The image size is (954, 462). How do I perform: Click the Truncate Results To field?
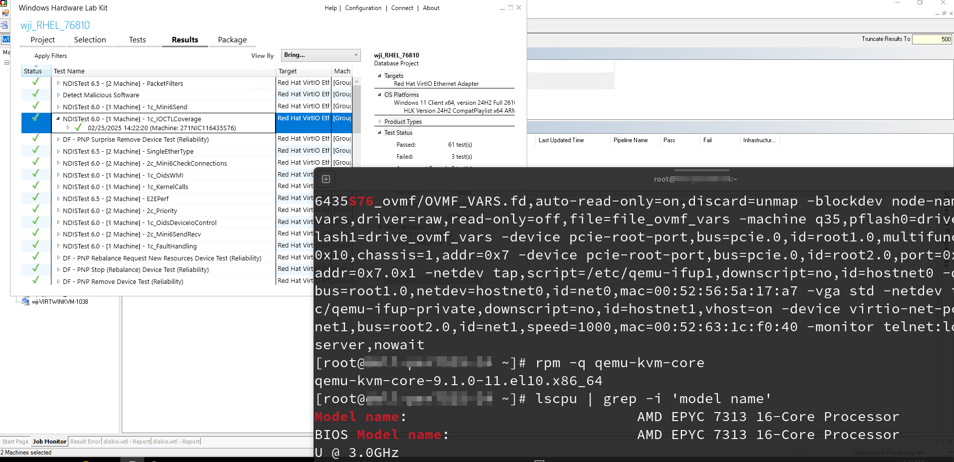point(932,39)
